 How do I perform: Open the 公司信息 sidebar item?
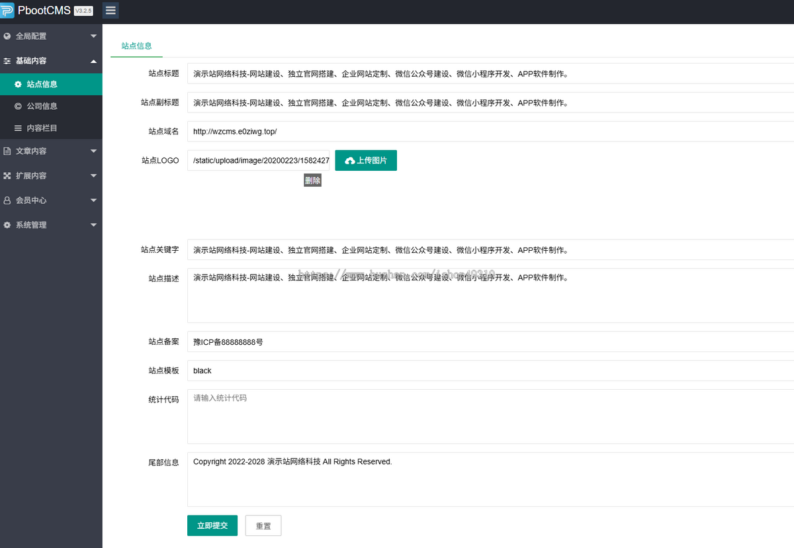tap(51, 106)
